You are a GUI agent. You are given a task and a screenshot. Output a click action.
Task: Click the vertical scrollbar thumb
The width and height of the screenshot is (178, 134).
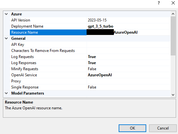click(173, 36)
